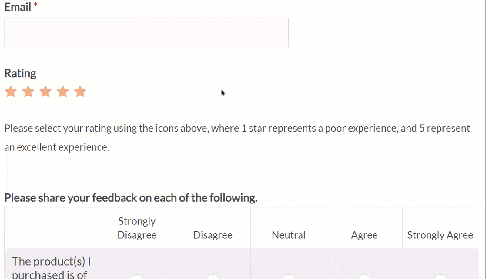Viewport: 486px width, 279px height.
Task: Select the third star to rate three stars
Action: click(x=46, y=91)
